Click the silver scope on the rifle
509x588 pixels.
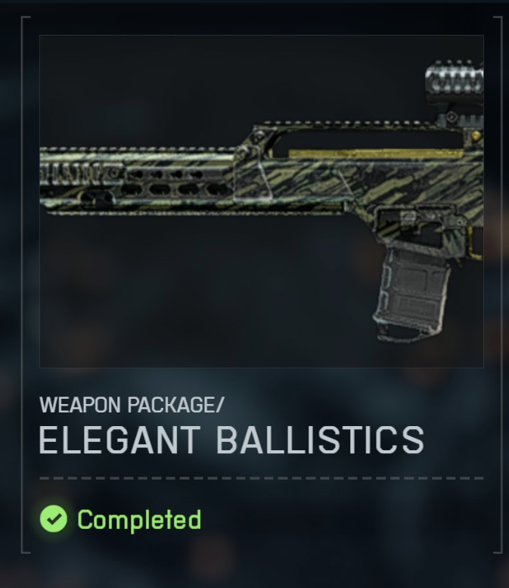pos(455,81)
